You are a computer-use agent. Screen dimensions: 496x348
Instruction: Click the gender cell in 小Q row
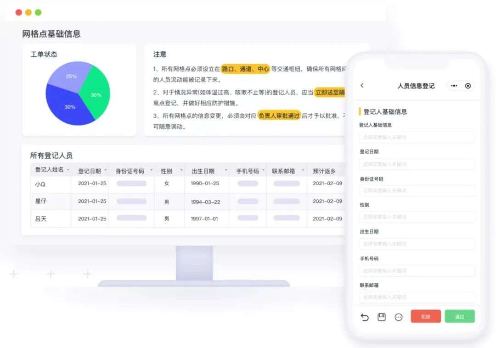pyautogui.click(x=167, y=183)
